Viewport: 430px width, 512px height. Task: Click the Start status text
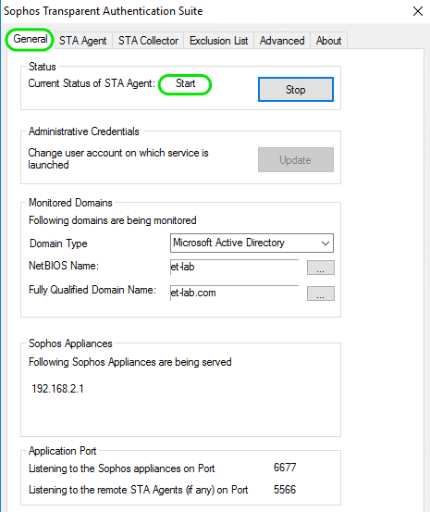(185, 83)
